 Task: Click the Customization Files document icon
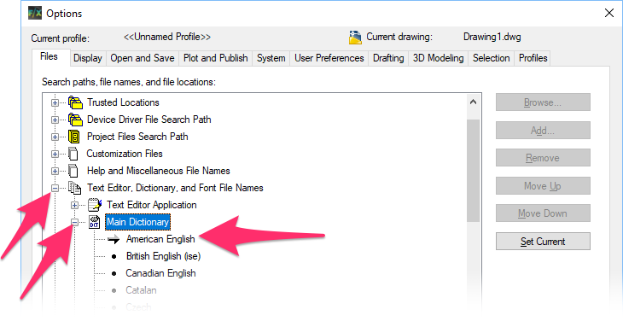[x=73, y=154]
